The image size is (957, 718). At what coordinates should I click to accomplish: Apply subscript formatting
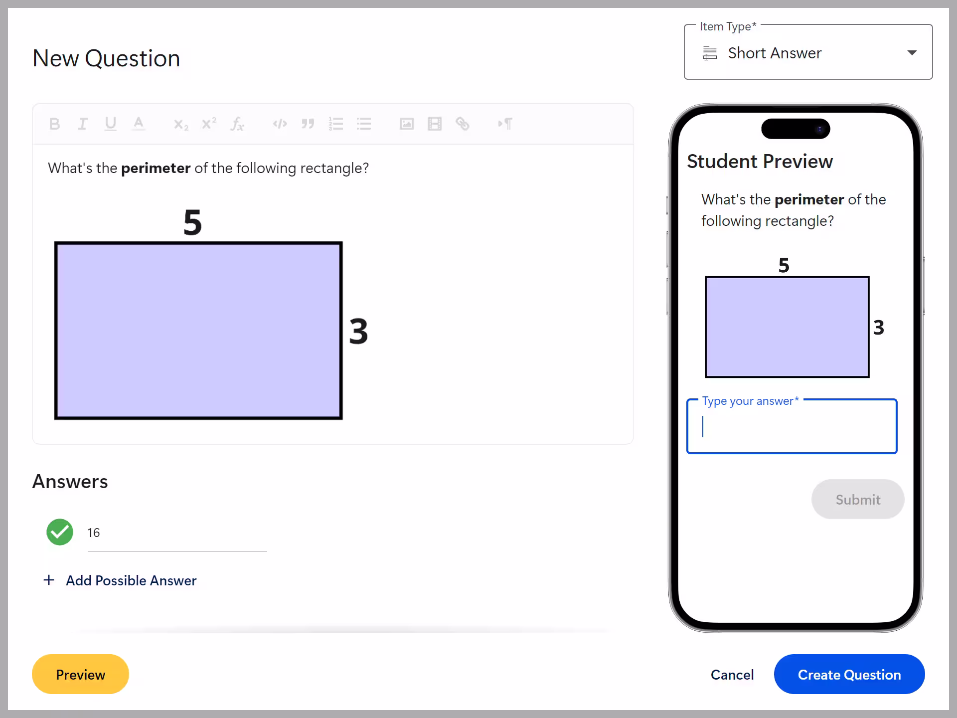[x=180, y=124]
